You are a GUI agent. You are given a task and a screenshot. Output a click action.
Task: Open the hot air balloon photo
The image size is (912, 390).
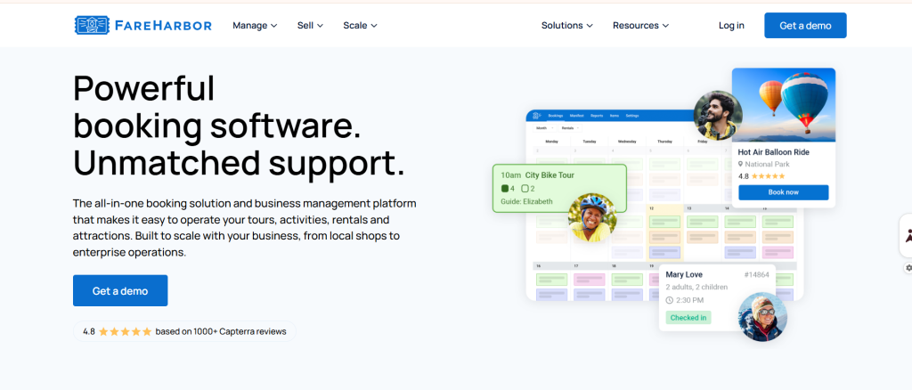point(784,105)
